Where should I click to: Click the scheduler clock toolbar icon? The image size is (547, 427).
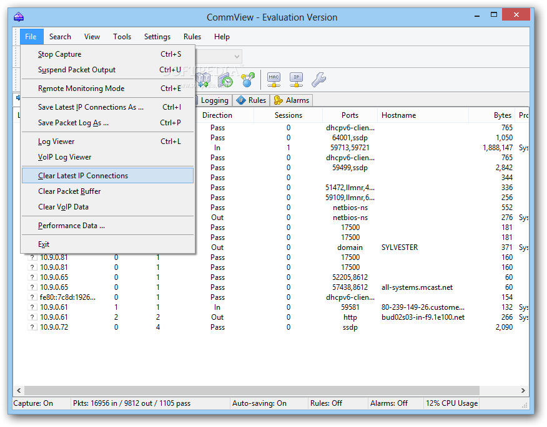225,80
